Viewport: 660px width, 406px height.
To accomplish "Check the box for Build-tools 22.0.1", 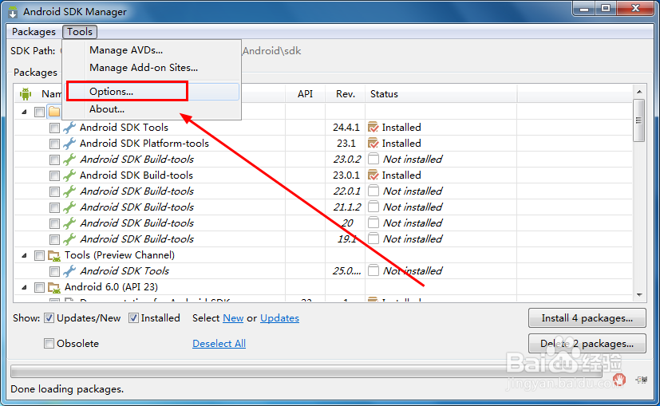I will coord(54,192).
